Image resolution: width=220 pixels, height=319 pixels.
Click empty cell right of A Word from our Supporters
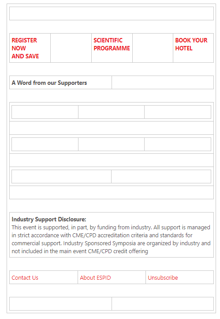(163, 82)
